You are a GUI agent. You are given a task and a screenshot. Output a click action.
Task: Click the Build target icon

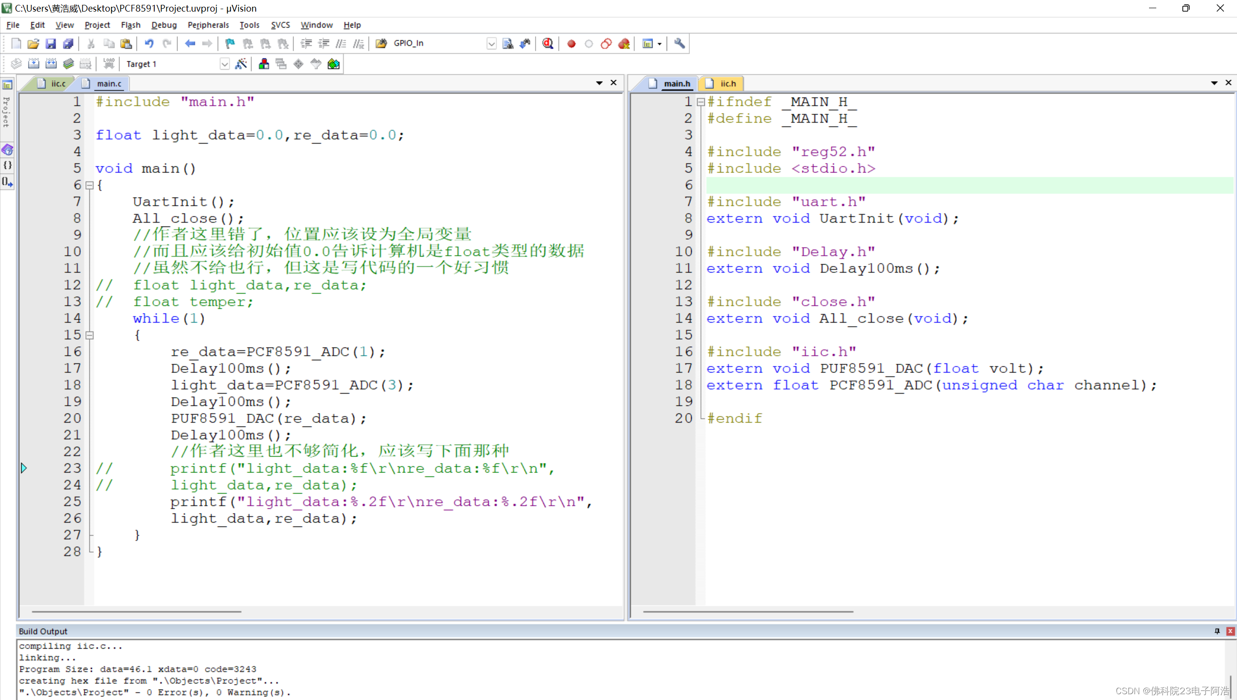33,64
